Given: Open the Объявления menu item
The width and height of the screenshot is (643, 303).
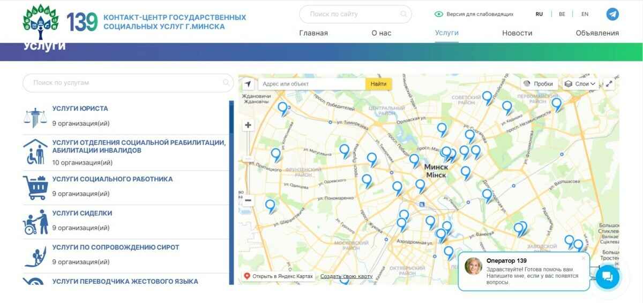Looking at the screenshot, I should pos(597,33).
